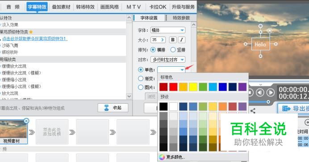
Task: Open the 转场特效 transitions tab
Action: tap(85, 7)
